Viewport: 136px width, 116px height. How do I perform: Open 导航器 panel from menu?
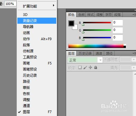coord(37,27)
